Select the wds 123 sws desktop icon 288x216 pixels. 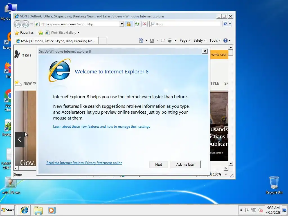coord(11,185)
